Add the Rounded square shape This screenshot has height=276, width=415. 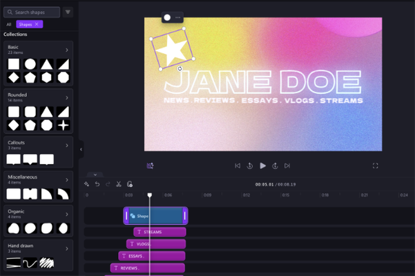tap(14, 112)
